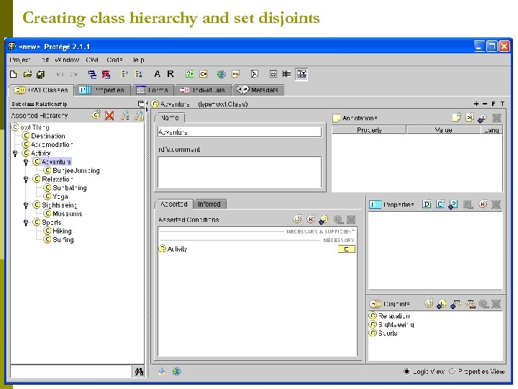Image resolution: width=518 pixels, height=389 pixels.
Task: Collapse the Relaxation tree node
Action: tap(26, 179)
